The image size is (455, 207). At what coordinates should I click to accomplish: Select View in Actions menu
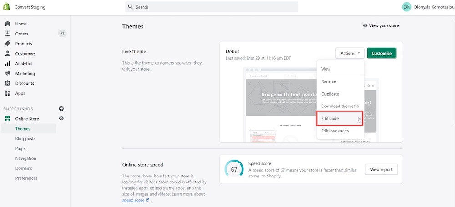[340, 69]
